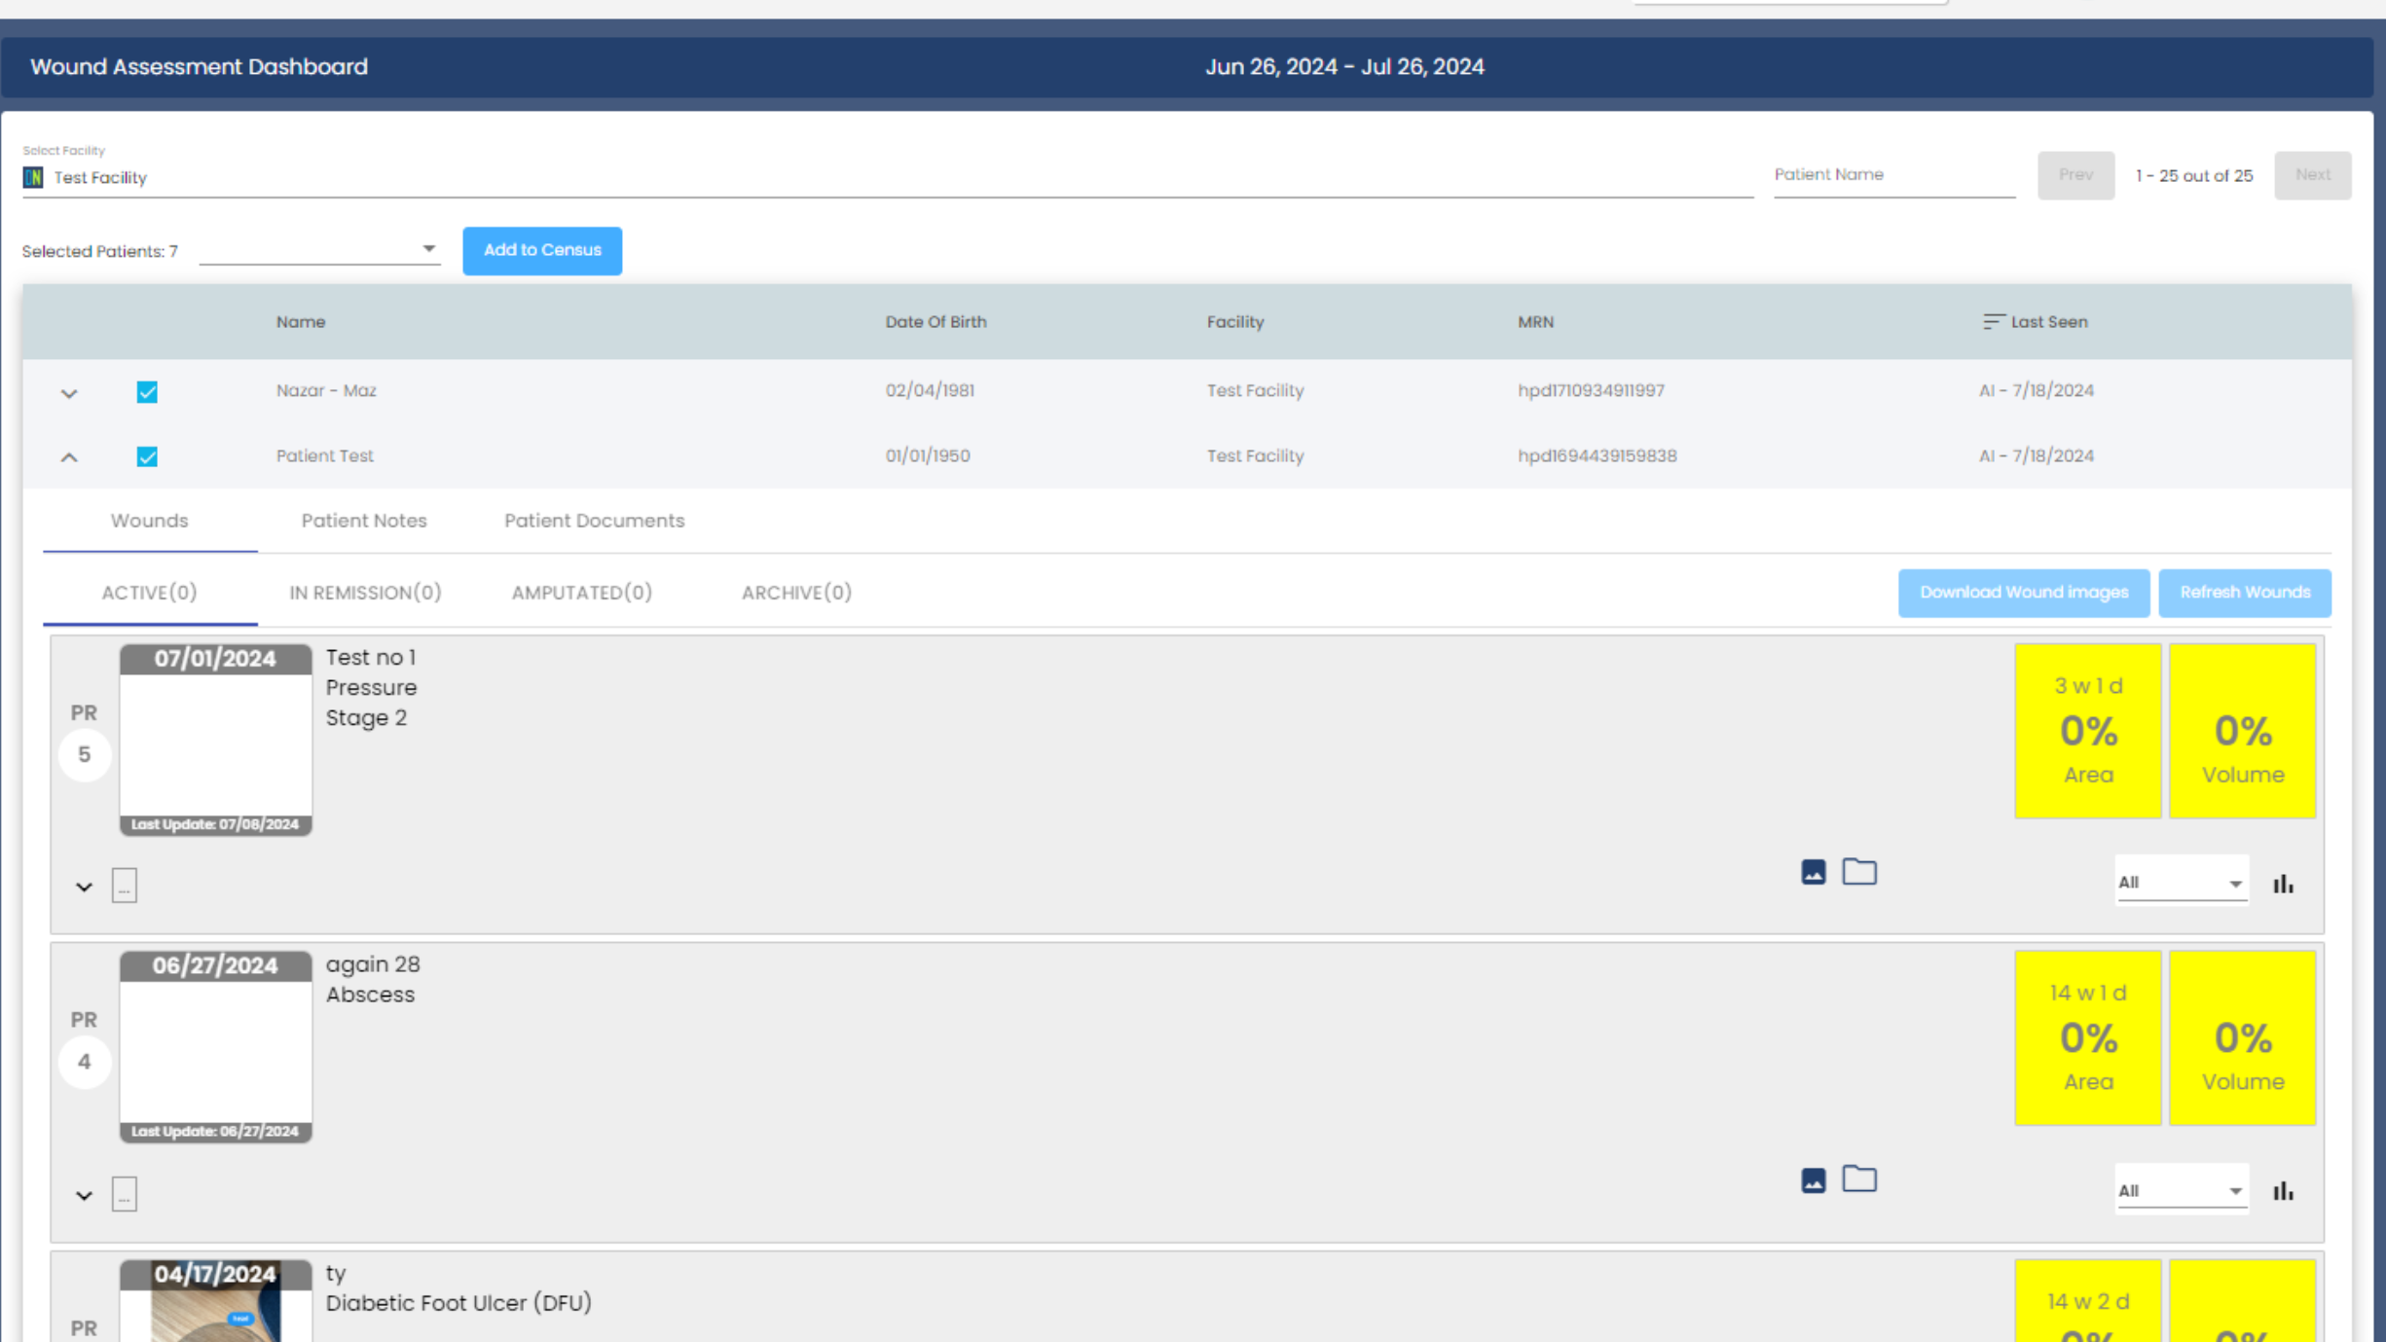
Task: Tick the small checkbox under Test no 1 wound
Action: click(125, 886)
